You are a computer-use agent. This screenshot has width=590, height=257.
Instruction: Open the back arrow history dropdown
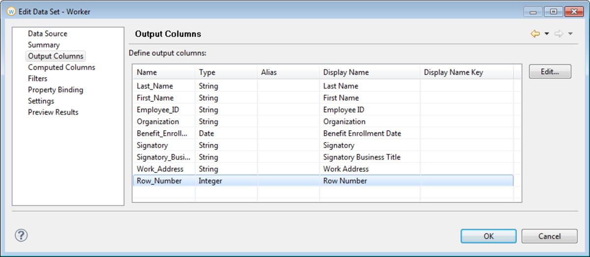pyautogui.click(x=547, y=34)
